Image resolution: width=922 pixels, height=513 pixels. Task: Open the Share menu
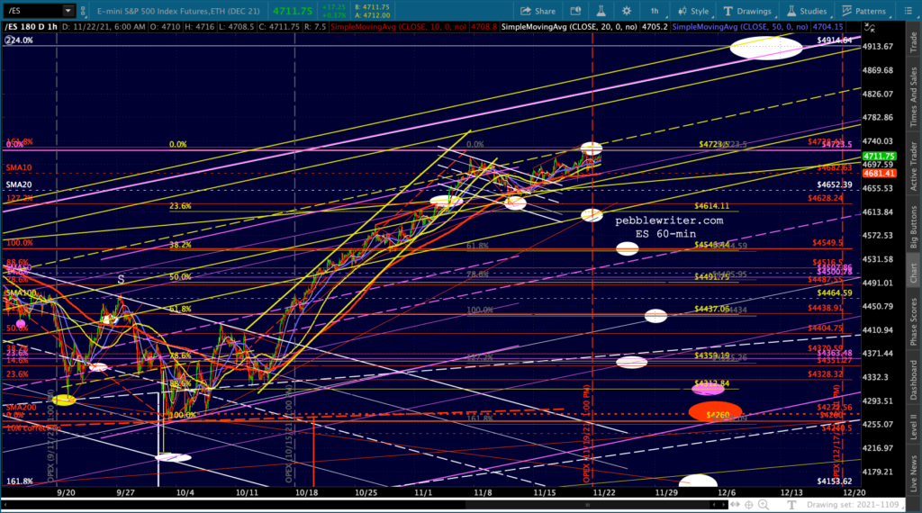click(538, 11)
